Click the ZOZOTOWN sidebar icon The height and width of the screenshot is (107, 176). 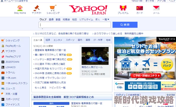(3, 62)
